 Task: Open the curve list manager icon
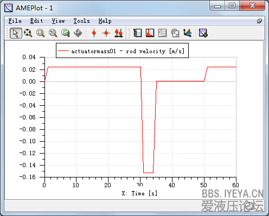pos(138,33)
